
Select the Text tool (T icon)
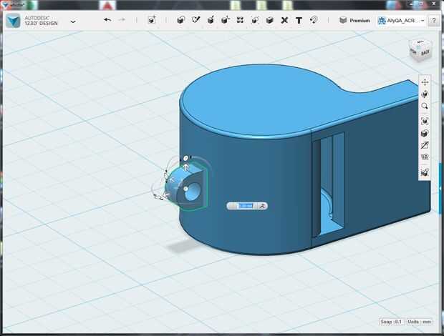pos(299,20)
